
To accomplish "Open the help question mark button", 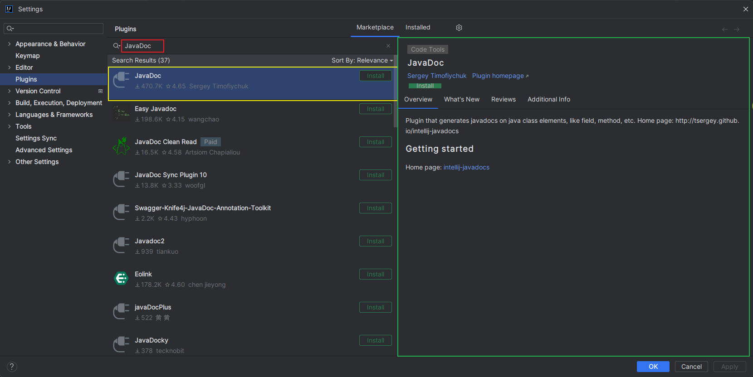I will point(12,367).
